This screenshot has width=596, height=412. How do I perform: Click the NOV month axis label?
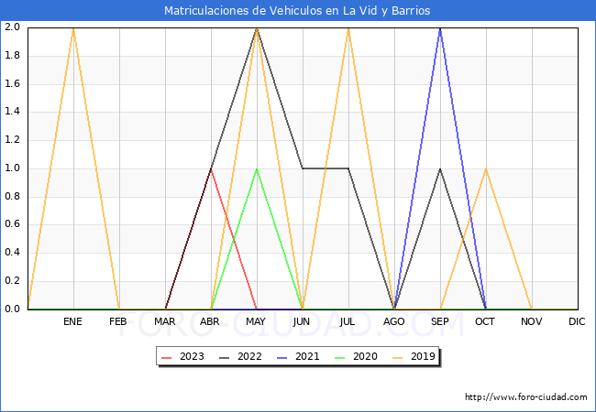(532, 321)
